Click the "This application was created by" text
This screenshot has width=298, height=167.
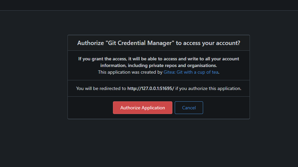[x=130, y=72]
